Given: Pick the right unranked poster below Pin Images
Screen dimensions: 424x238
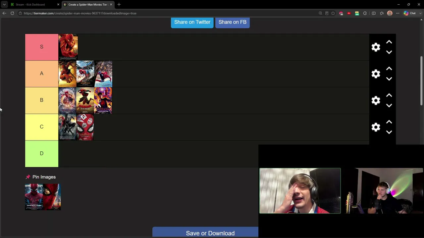Looking at the screenshot, I should [52, 197].
